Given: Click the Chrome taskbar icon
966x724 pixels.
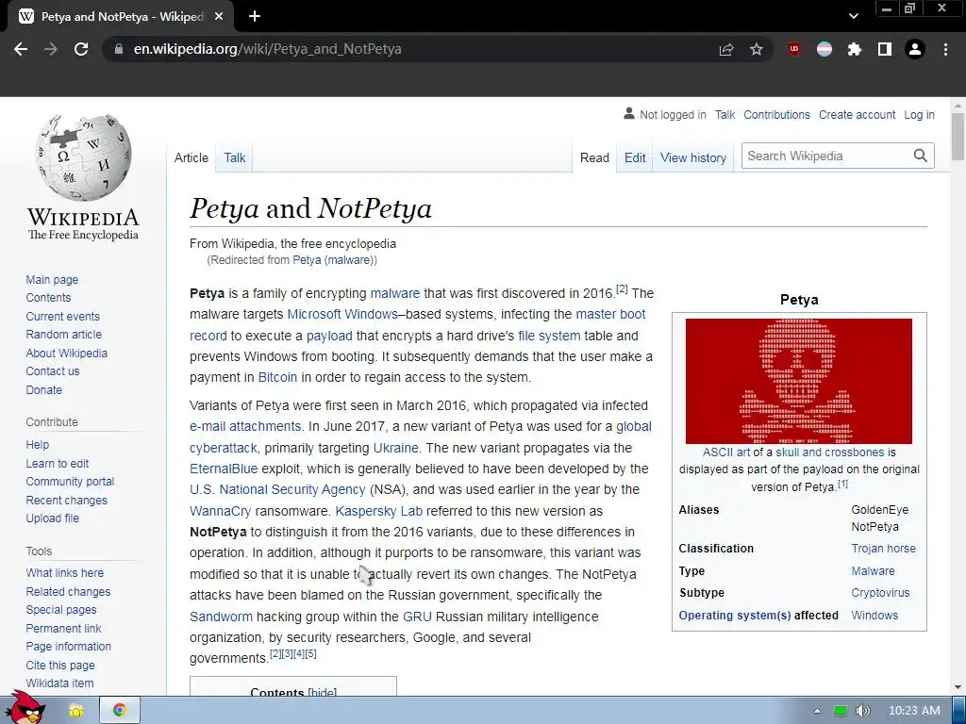Looking at the screenshot, I should [120, 711].
